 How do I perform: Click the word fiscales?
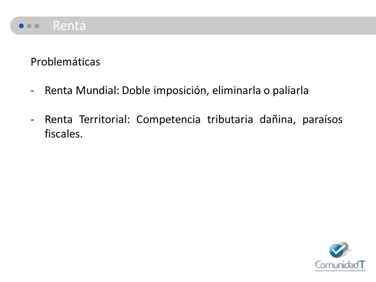click(63, 134)
